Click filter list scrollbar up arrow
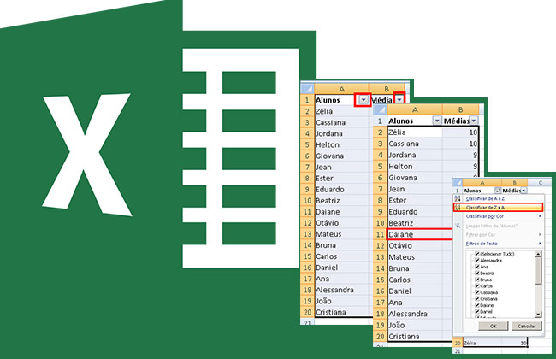 (x=538, y=254)
